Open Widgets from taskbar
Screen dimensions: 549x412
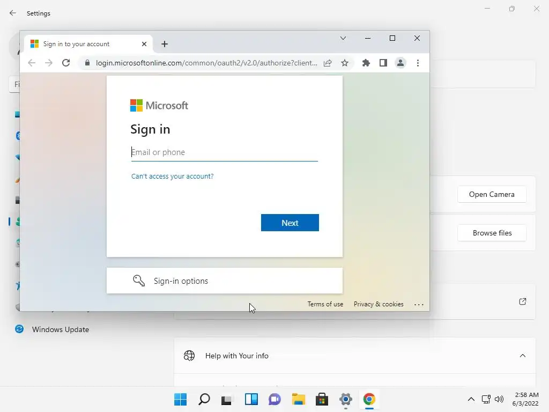[x=251, y=399]
